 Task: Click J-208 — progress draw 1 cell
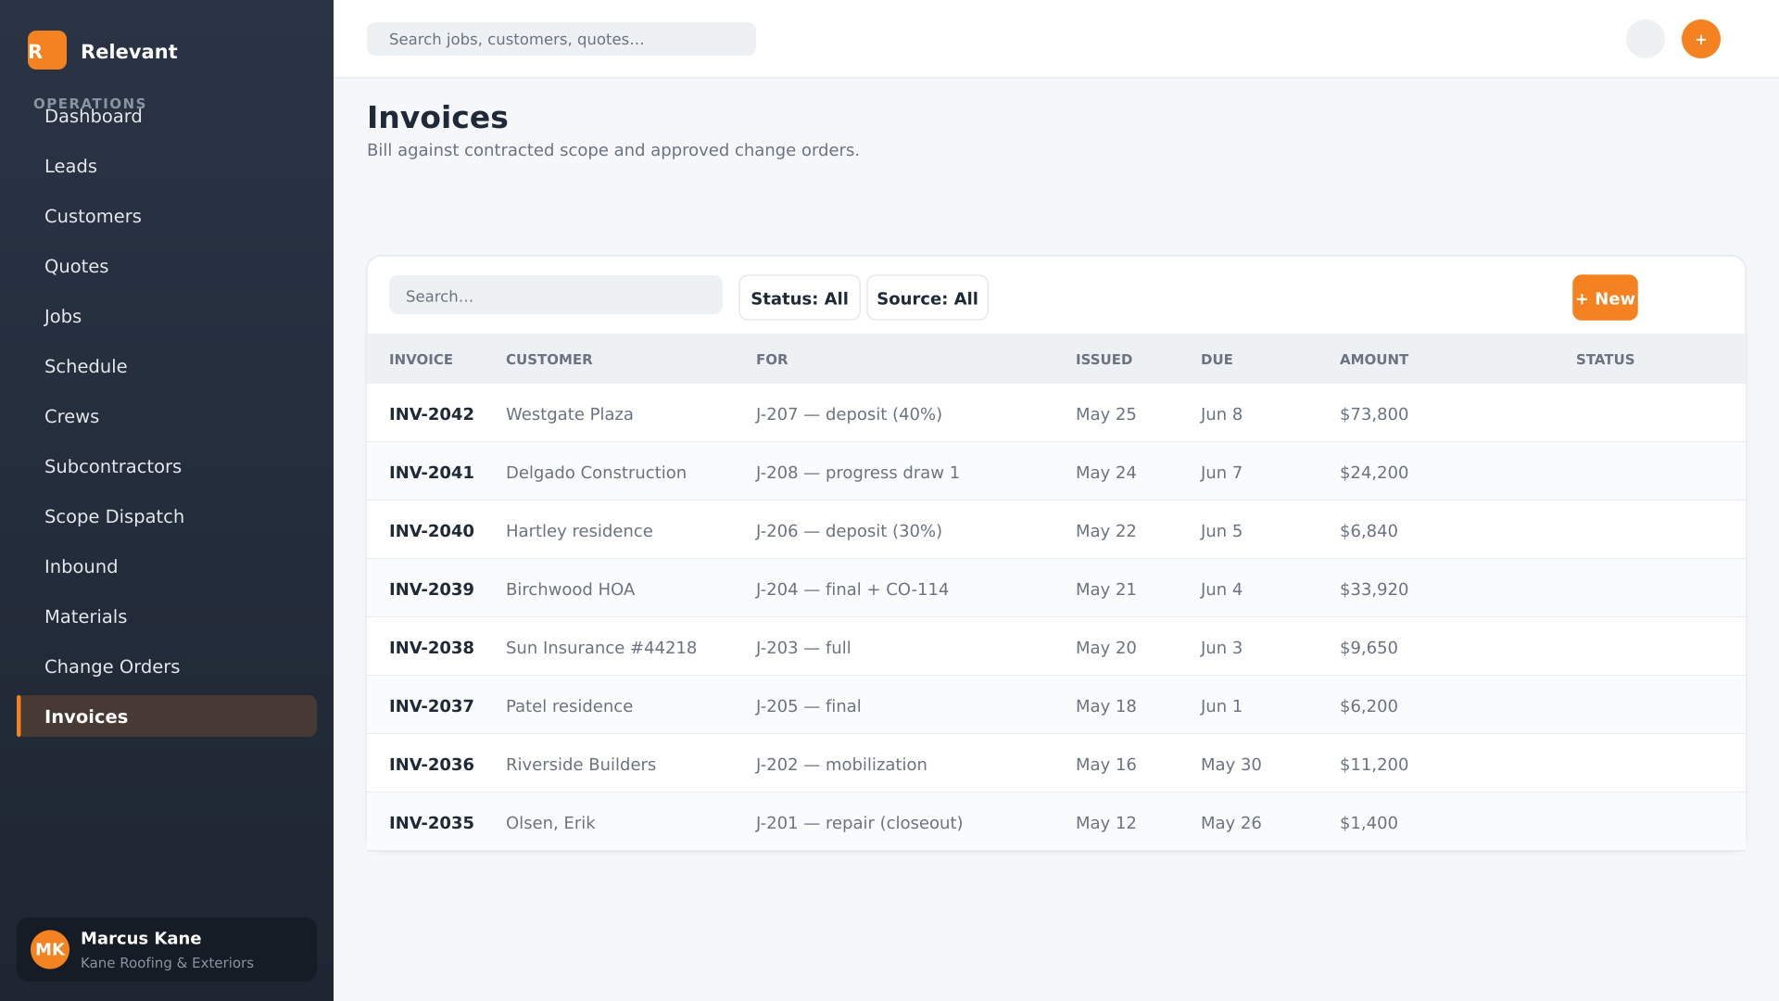click(x=858, y=473)
